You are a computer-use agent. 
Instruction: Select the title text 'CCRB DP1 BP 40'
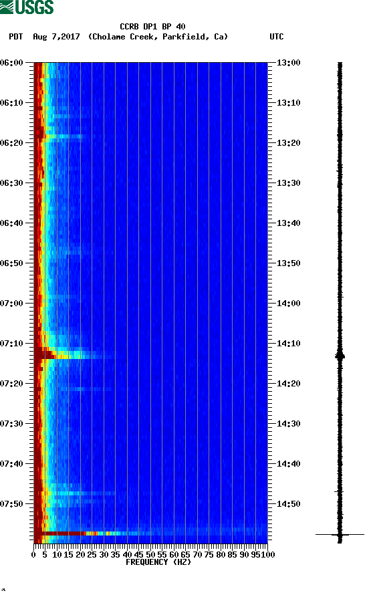tap(152, 27)
